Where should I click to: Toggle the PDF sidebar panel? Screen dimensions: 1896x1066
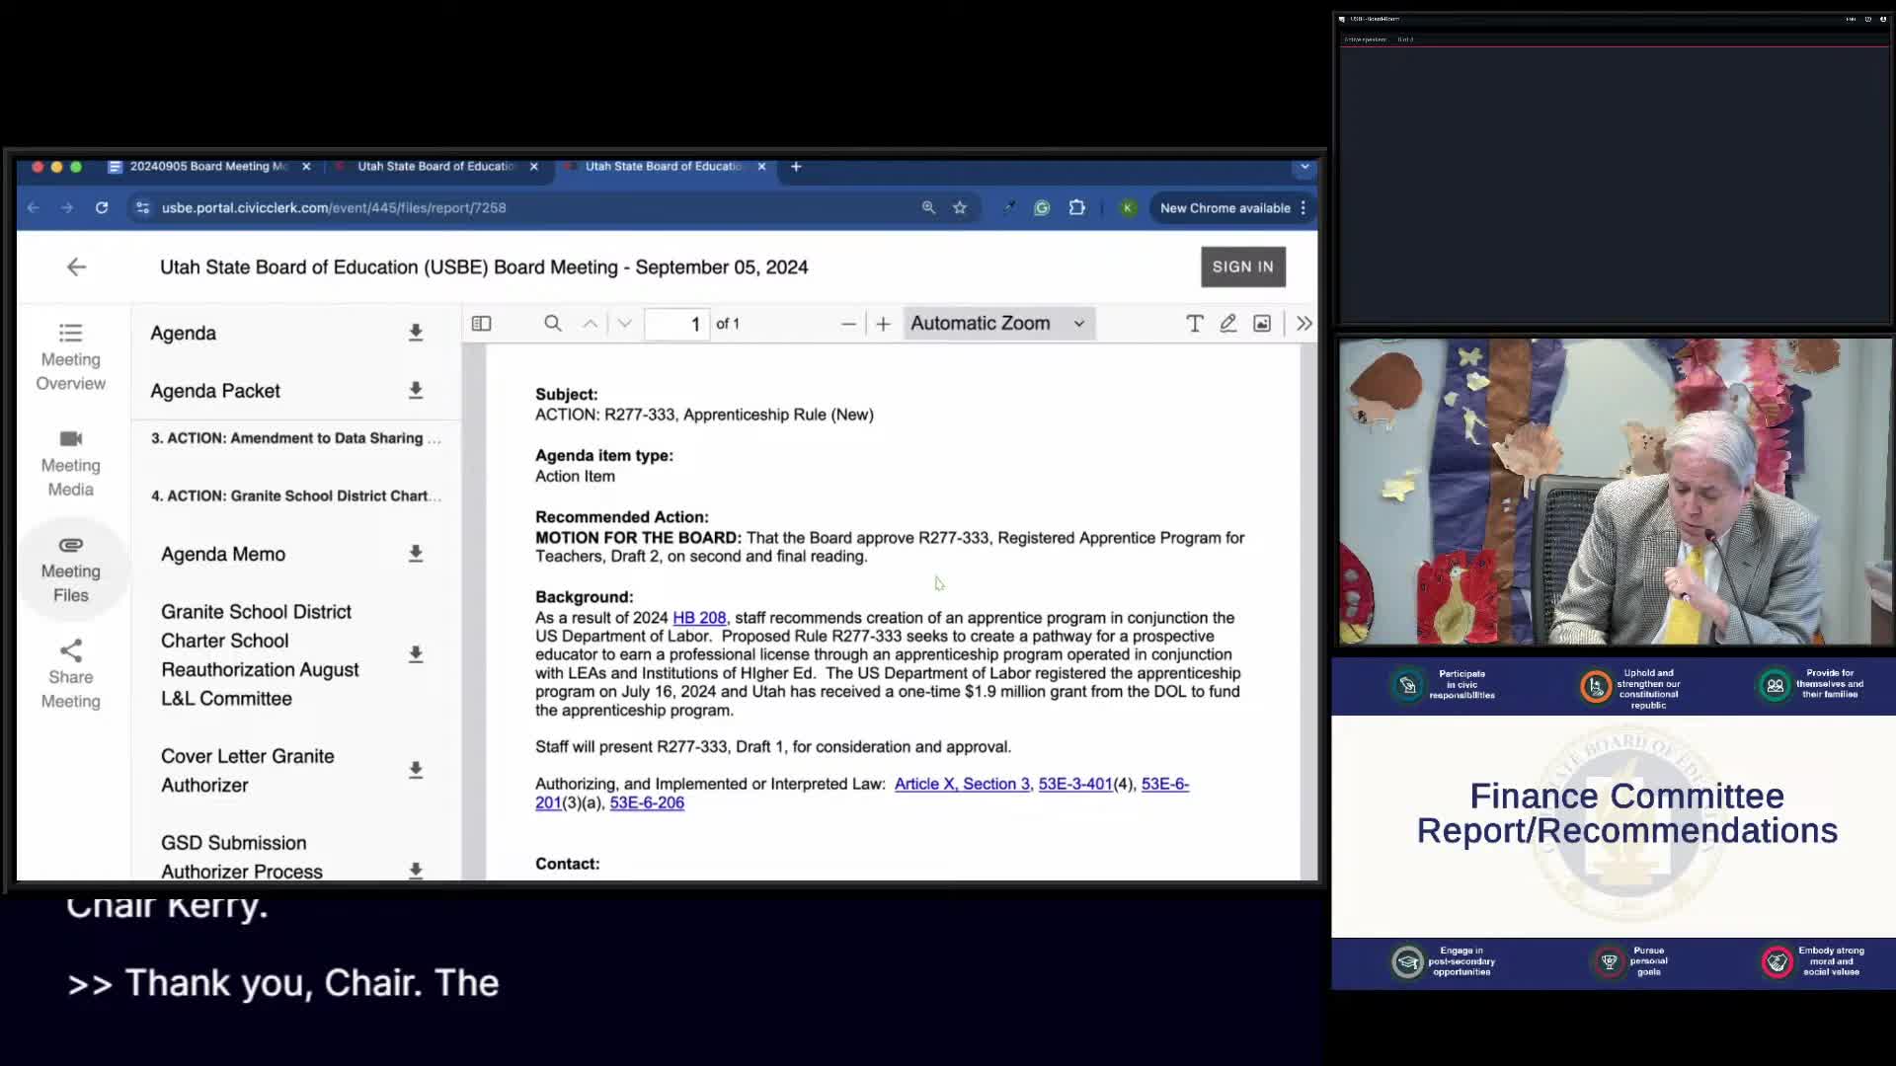(481, 324)
